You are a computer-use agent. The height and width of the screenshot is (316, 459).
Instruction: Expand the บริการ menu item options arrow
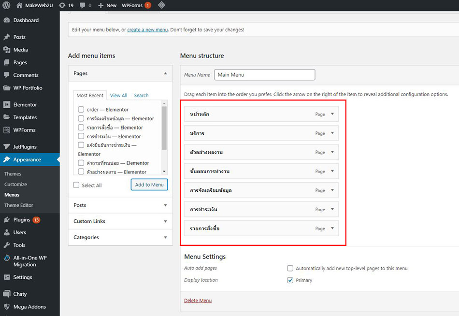tap(332, 133)
